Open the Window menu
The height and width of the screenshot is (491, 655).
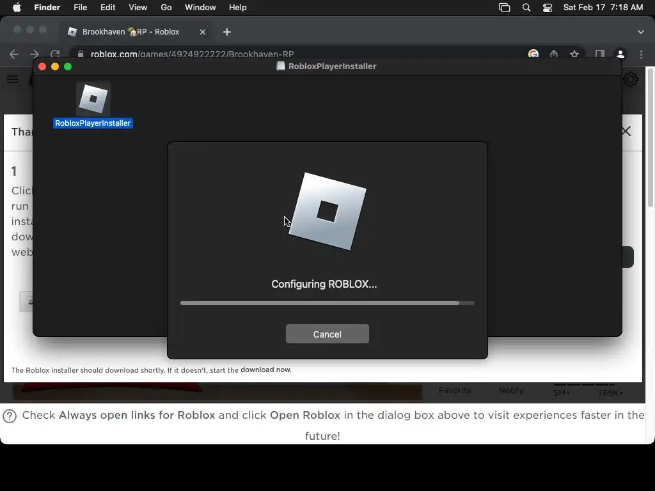tap(200, 8)
